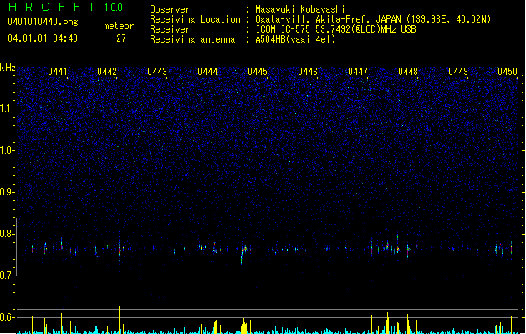Screen dimensions: 526x334
Task: Click the 0444 time marker
Action: click(207, 72)
